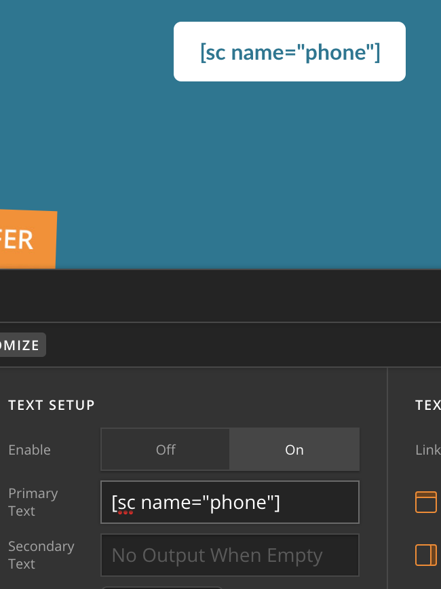Click the Primary Text label

click(33, 502)
